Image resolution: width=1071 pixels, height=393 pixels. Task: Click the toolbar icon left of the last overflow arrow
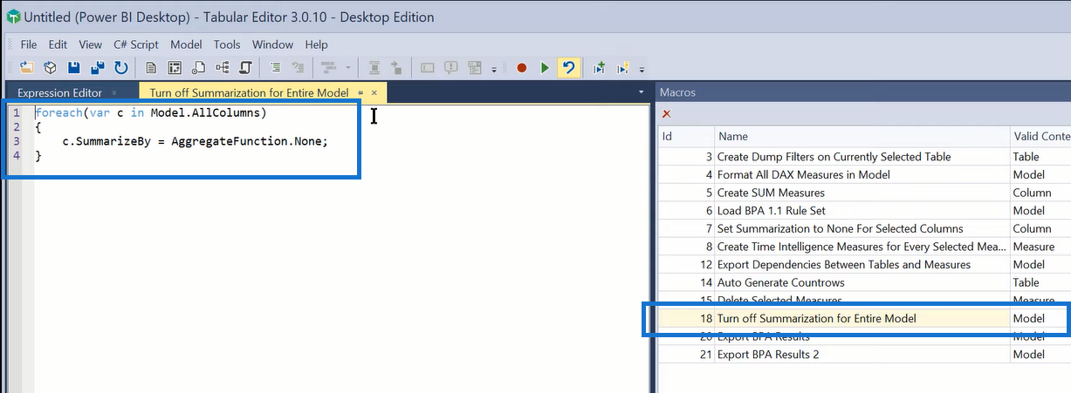tap(623, 67)
